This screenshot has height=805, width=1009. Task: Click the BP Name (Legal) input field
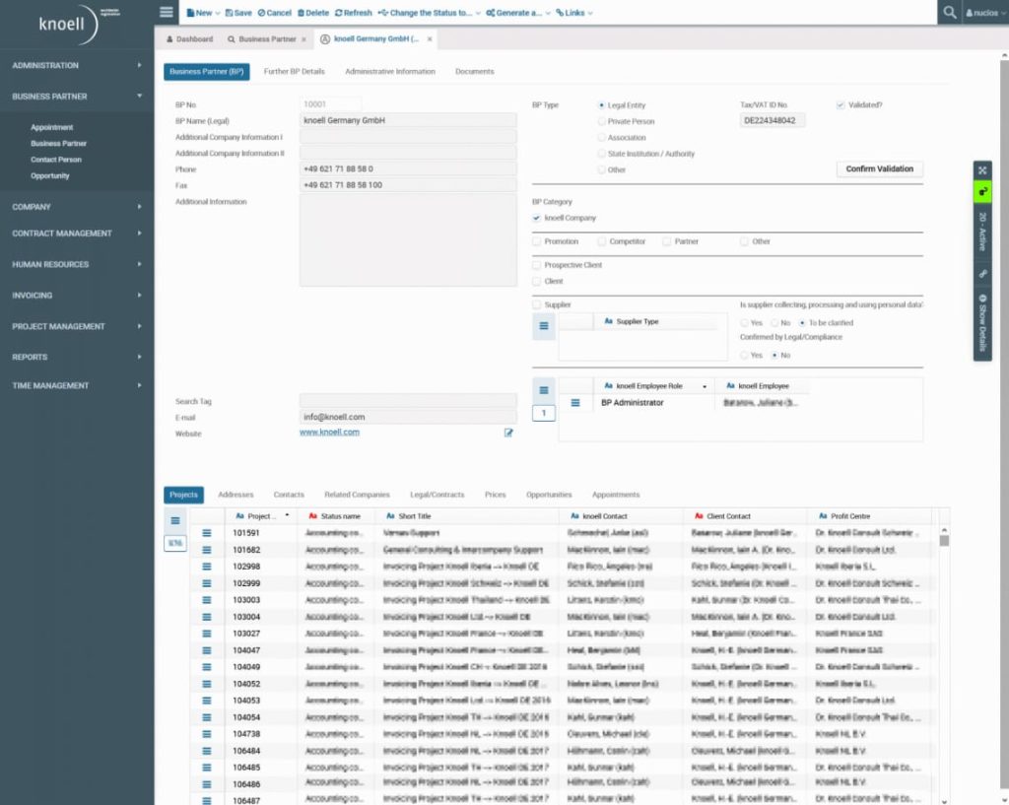(x=408, y=120)
